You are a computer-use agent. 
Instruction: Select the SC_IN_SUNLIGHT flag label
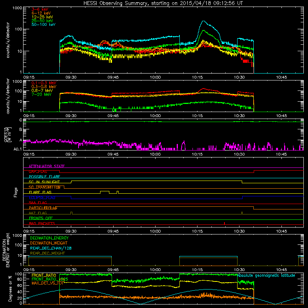click(44, 182)
